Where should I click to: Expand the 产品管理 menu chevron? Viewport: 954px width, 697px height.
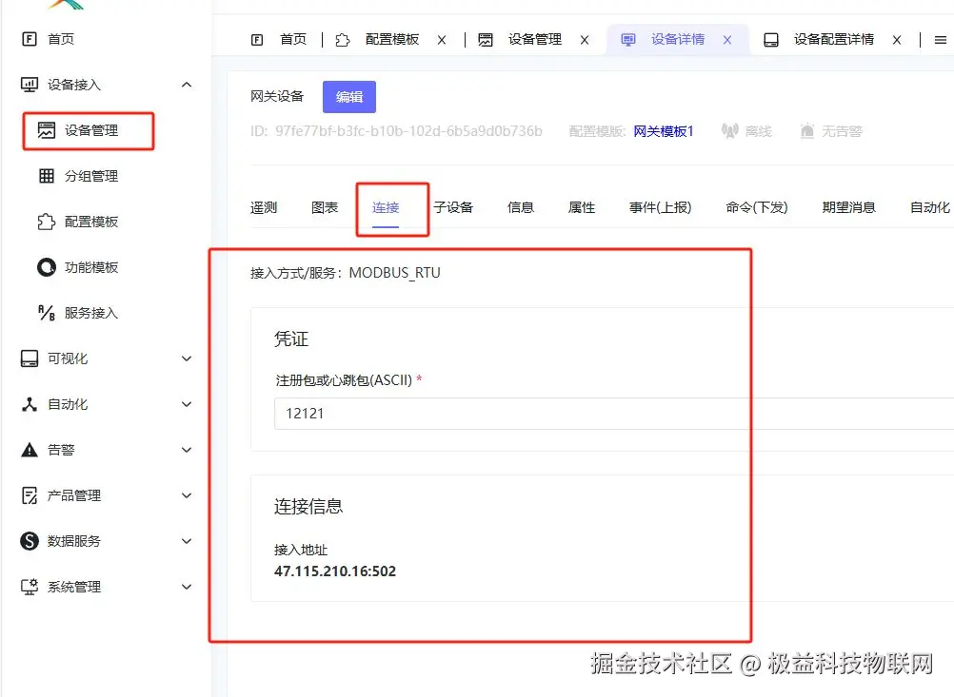[x=187, y=495]
